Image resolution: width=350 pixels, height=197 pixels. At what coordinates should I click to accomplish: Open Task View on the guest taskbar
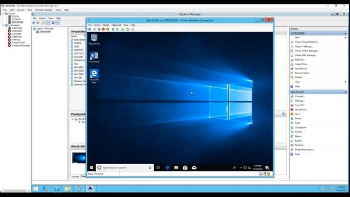pyautogui.click(x=158, y=167)
